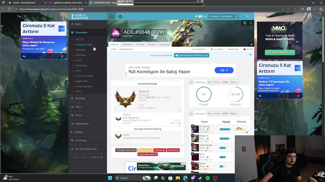Open Matchups submenu entry
This screenshot has width=325, height=182.
(80, 55)
